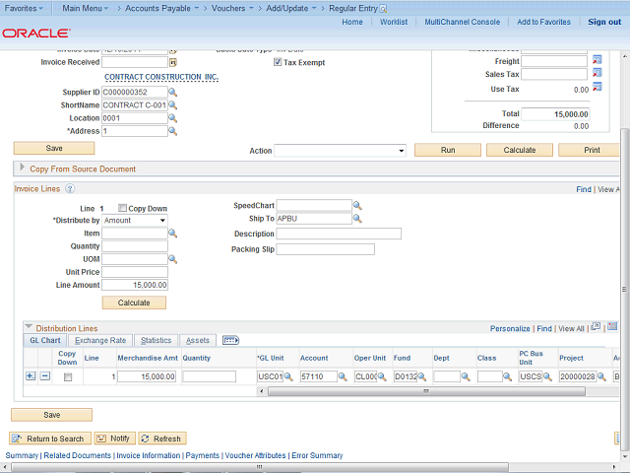Viewport: 630px width, 473px height.
Task: Open the Invoice Received calendar picker
Action: pos(172,61)
